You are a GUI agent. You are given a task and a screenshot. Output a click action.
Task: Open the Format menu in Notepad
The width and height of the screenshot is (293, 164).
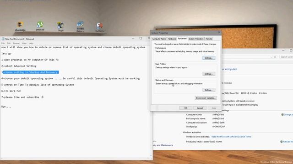(x=16, y=43)
